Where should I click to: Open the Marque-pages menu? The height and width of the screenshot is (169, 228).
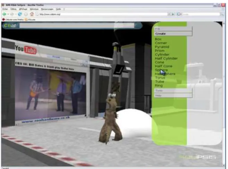(x=47, y=9)
